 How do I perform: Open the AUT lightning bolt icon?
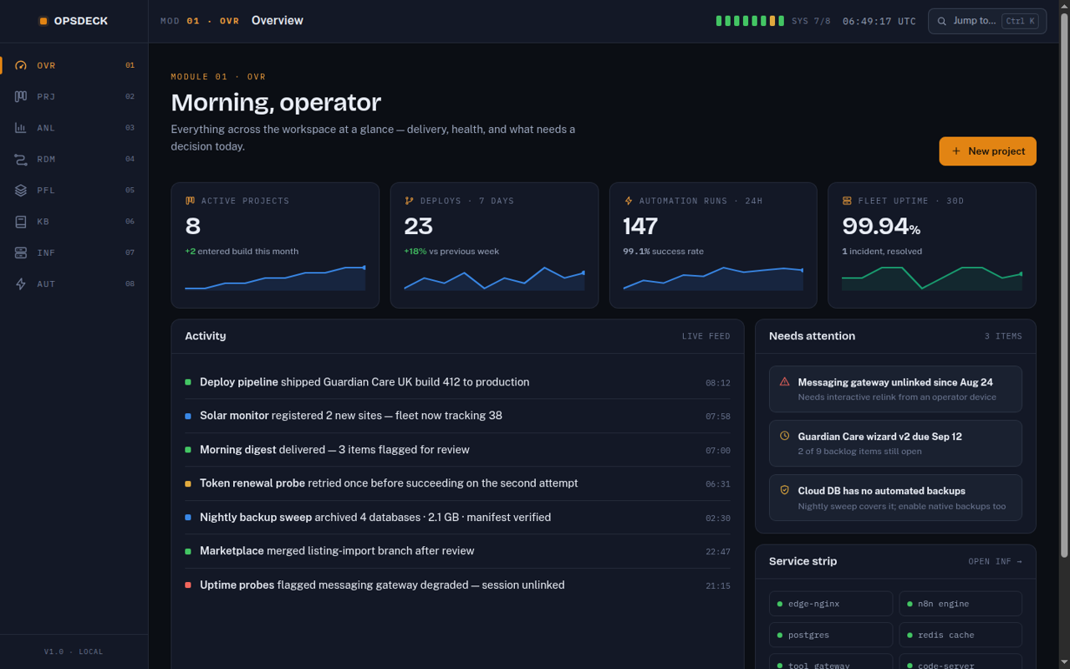21,283
